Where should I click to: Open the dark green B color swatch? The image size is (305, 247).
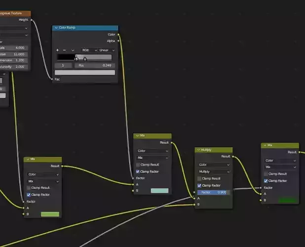[288, 200]
